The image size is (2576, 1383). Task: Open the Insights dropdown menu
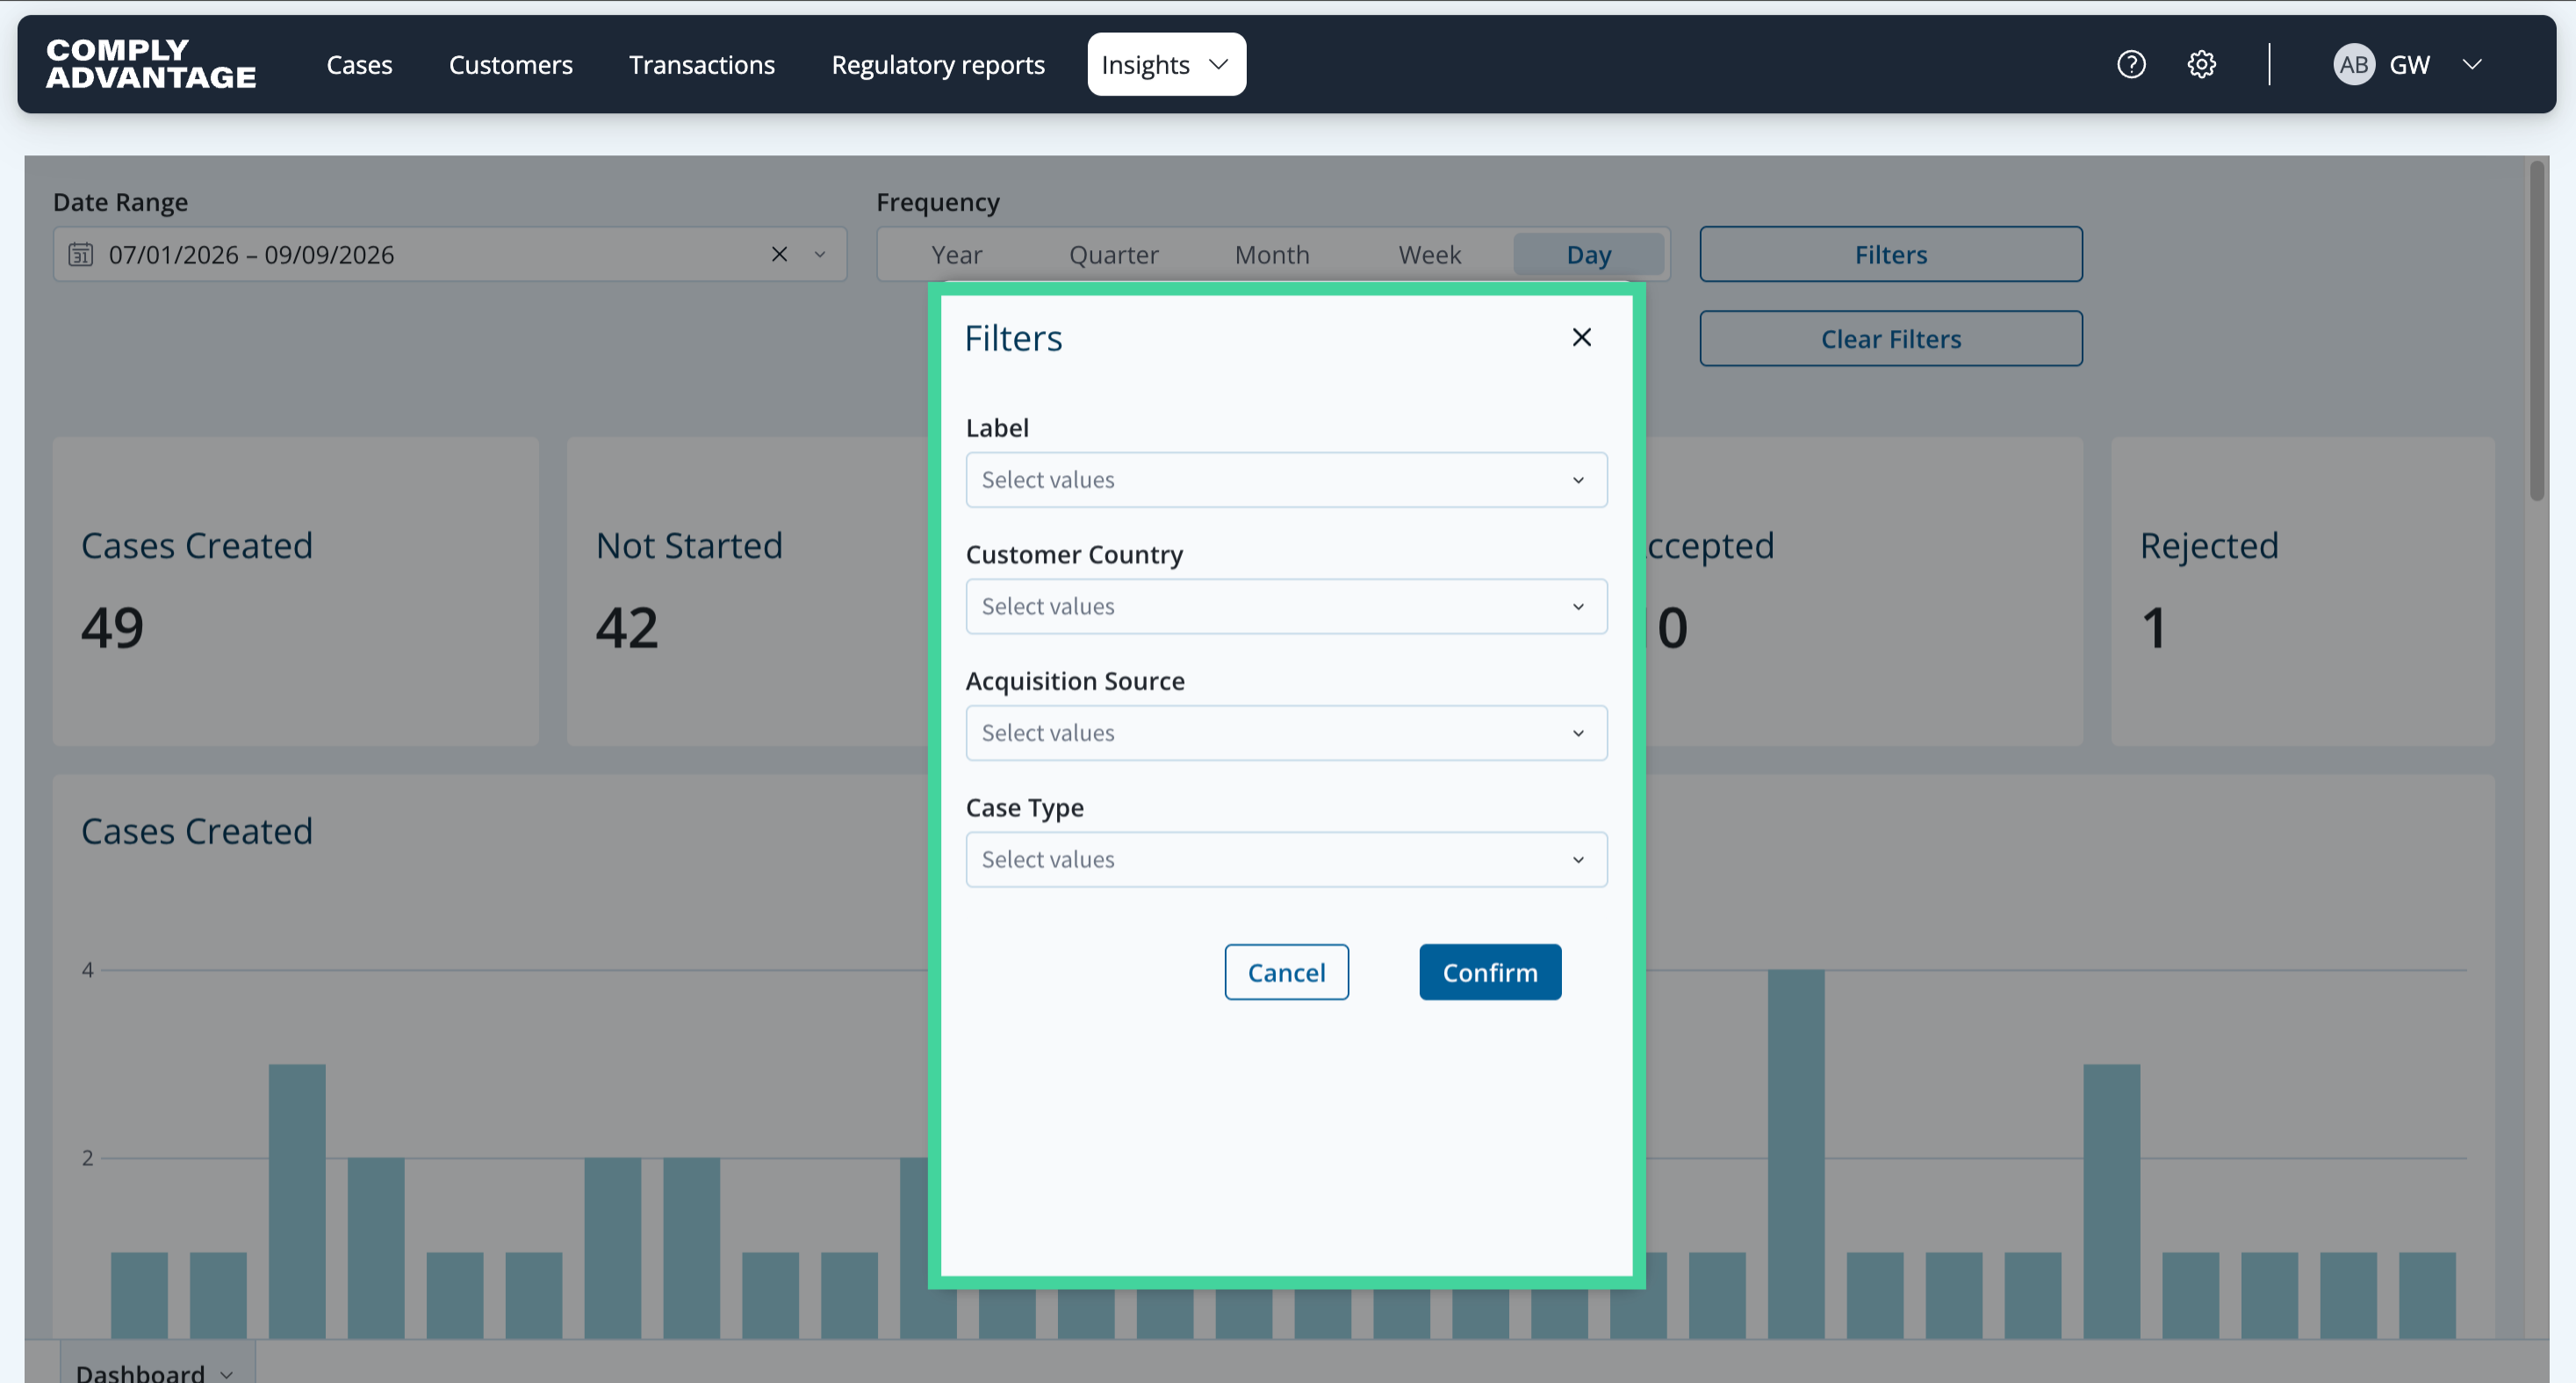[x=1166, y=64]
